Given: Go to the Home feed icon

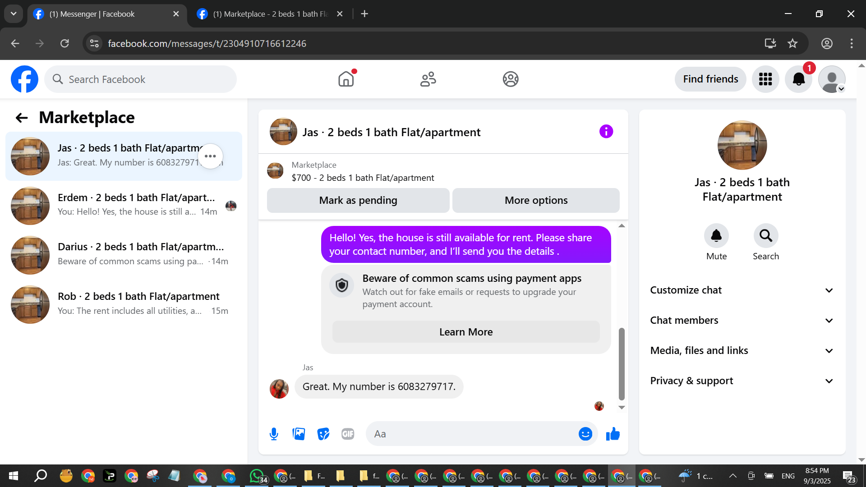Looking at the screenshot, I should click(346, 79).
